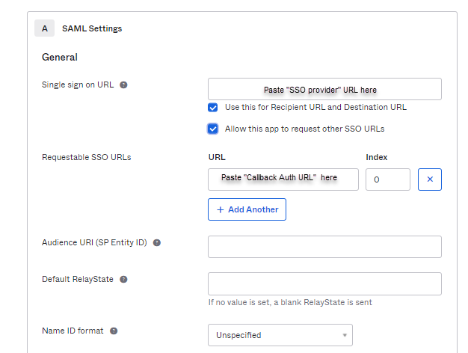Click the 'A' SAML Settings step badge
This screenshot has height=353, width=468.
(44, 28)
